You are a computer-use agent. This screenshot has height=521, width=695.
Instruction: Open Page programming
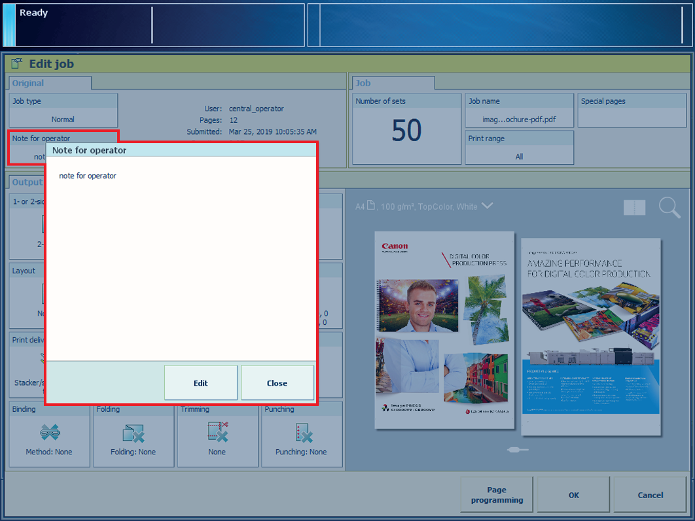tap(496, 495)
